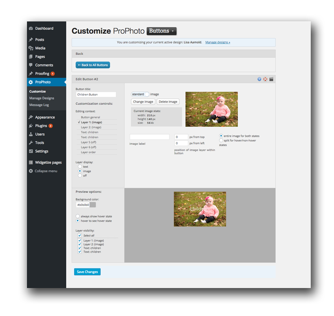Click the Proofing pin icon

click(31, 73)
